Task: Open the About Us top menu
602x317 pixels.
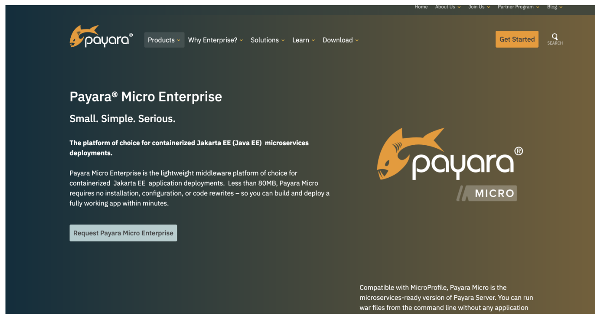Action: pos(447,7)
